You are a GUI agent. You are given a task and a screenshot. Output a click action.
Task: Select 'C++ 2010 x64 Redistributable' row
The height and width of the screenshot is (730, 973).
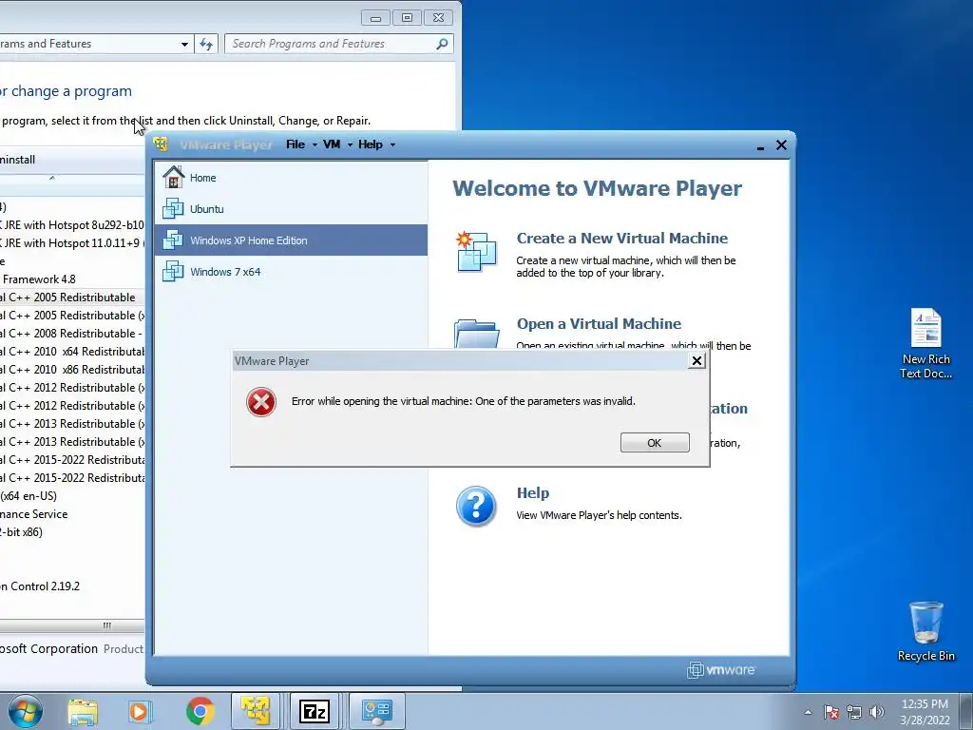(72, 352)
